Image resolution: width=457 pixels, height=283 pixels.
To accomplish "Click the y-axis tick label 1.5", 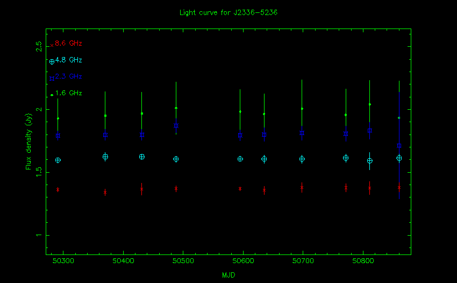I will coord(39,172).
